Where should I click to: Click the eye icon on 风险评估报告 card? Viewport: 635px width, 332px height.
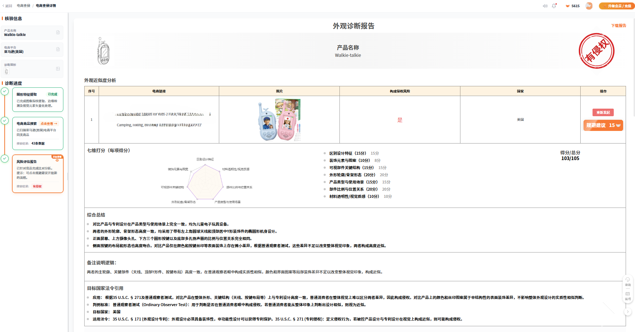[57, 160]
